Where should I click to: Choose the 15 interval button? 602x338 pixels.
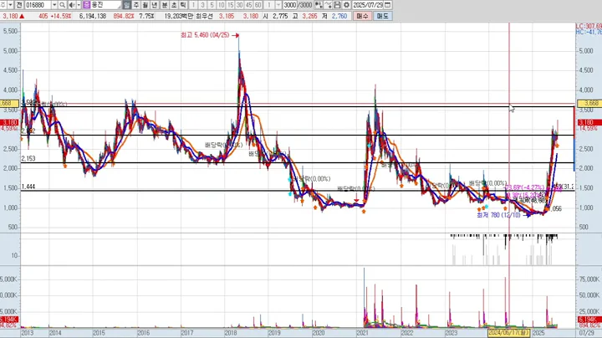(x=231, y=5)
